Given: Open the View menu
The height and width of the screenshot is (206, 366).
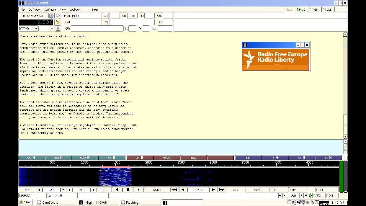Looking at the screenshot, I should click(63, 9).
